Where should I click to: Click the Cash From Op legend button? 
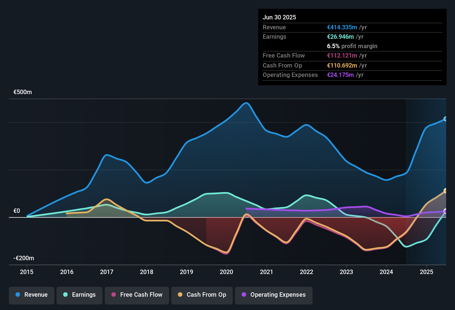point(202,295)
